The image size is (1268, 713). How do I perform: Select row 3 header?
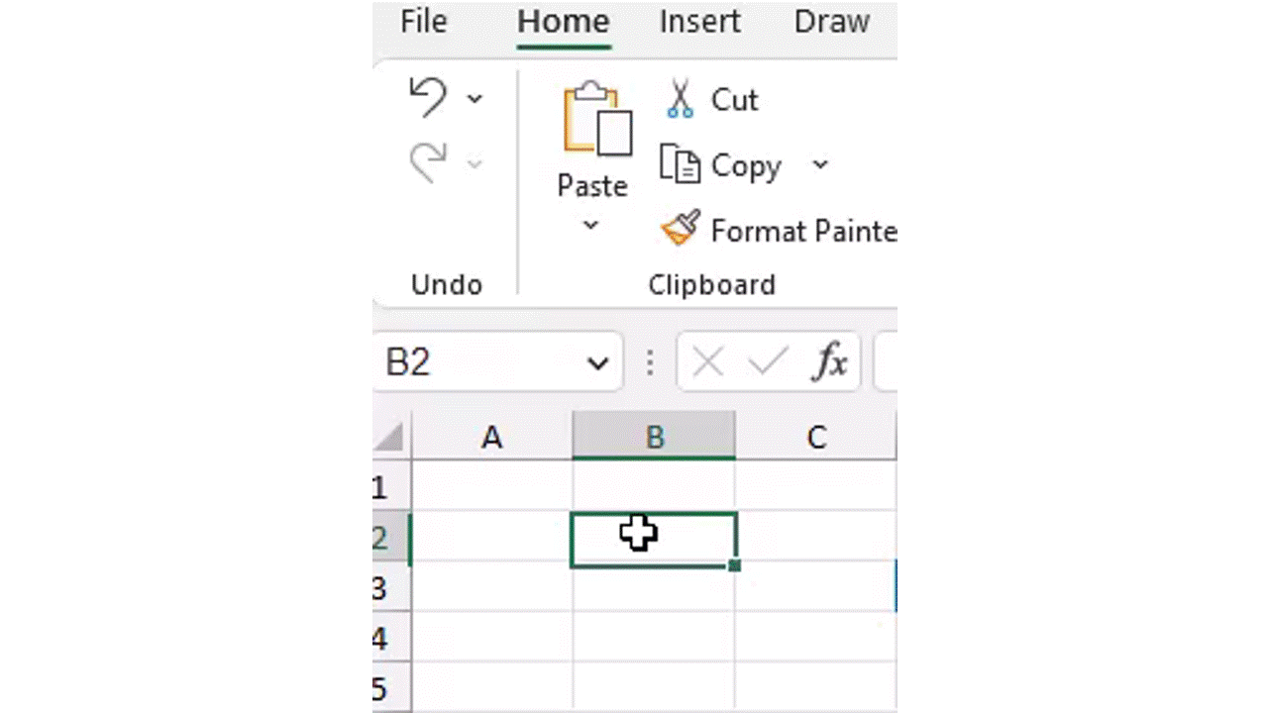click(381, 588)
